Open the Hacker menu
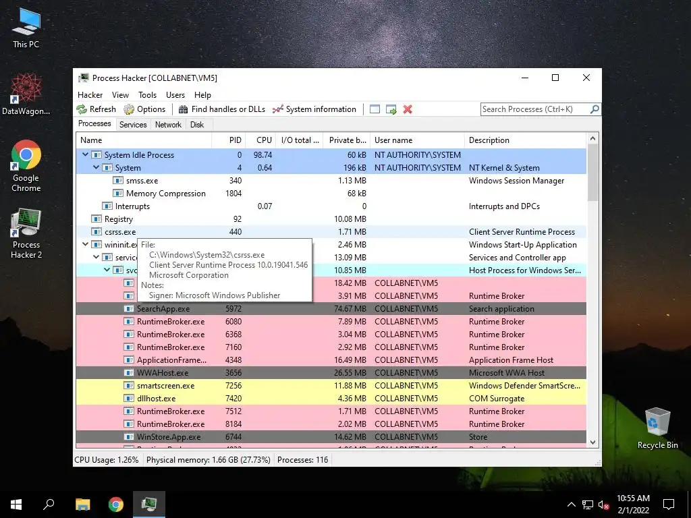The image size is (691, 518). pos(90,94)
